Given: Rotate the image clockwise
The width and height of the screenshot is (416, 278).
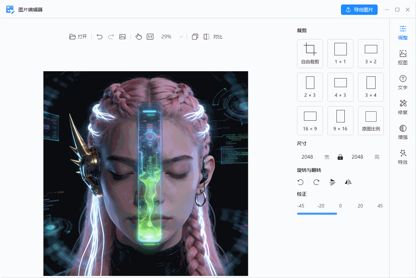Looking at the screenshot, I should click(316, 182).
